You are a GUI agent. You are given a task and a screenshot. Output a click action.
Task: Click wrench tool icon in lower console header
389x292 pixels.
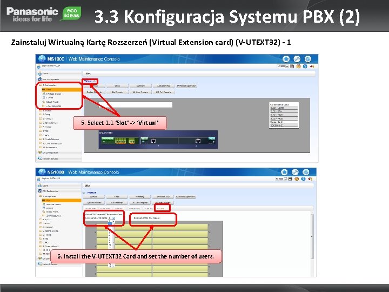295,172
